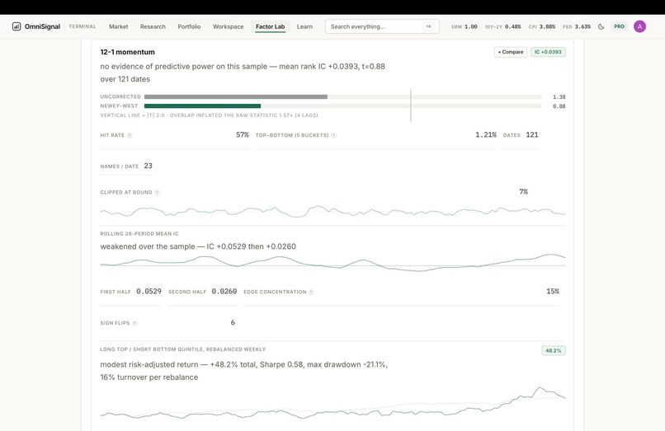Go to the Portfolio tab

coord(189,26)
